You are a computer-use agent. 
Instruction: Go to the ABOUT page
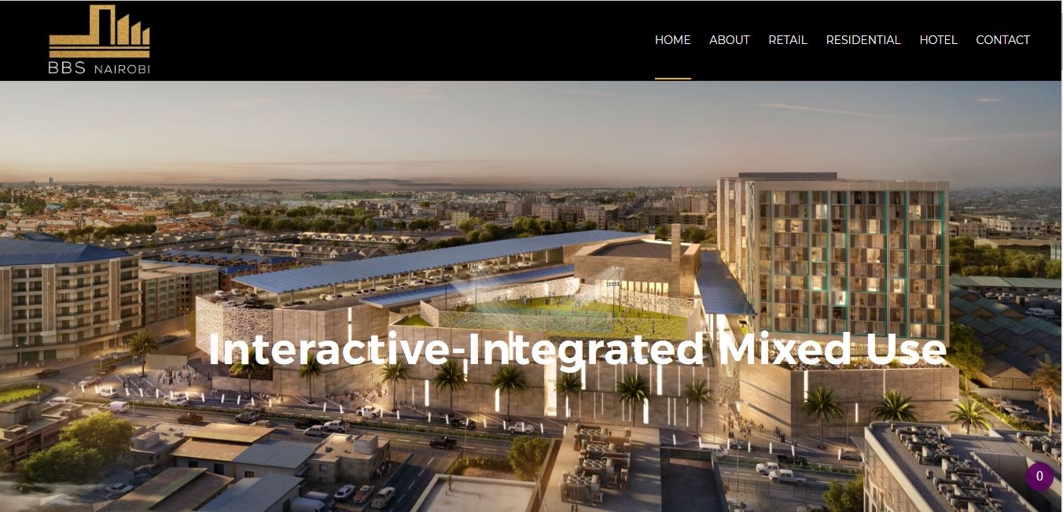coord(730,40)
